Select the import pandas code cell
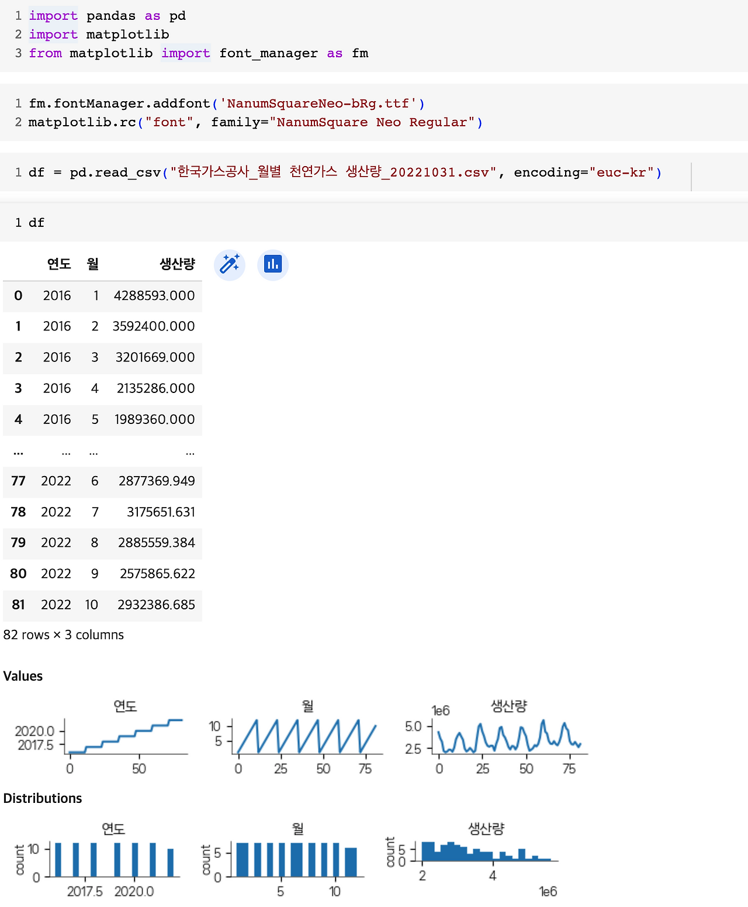 pyautogui.click(x=374, y=35)
